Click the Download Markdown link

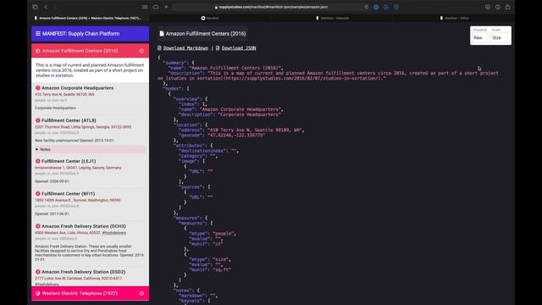click(x=185, y=48)
